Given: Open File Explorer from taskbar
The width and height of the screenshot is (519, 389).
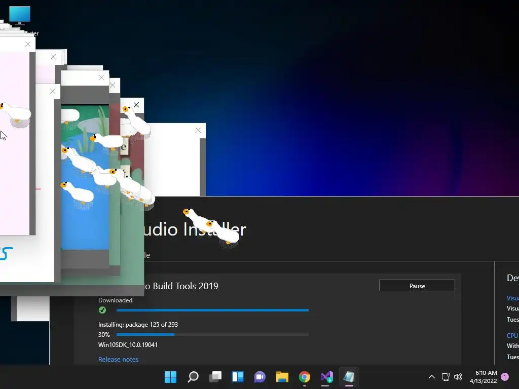Looking at the screenshot, I should 282,377.
